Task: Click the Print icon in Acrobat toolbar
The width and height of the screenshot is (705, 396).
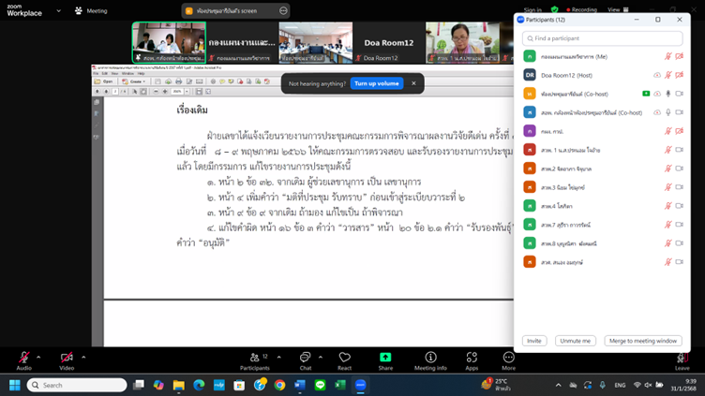Action: click(x=178, y=81)
